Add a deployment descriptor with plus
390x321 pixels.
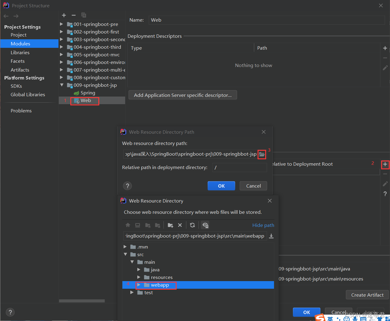(x=385, y=48)
